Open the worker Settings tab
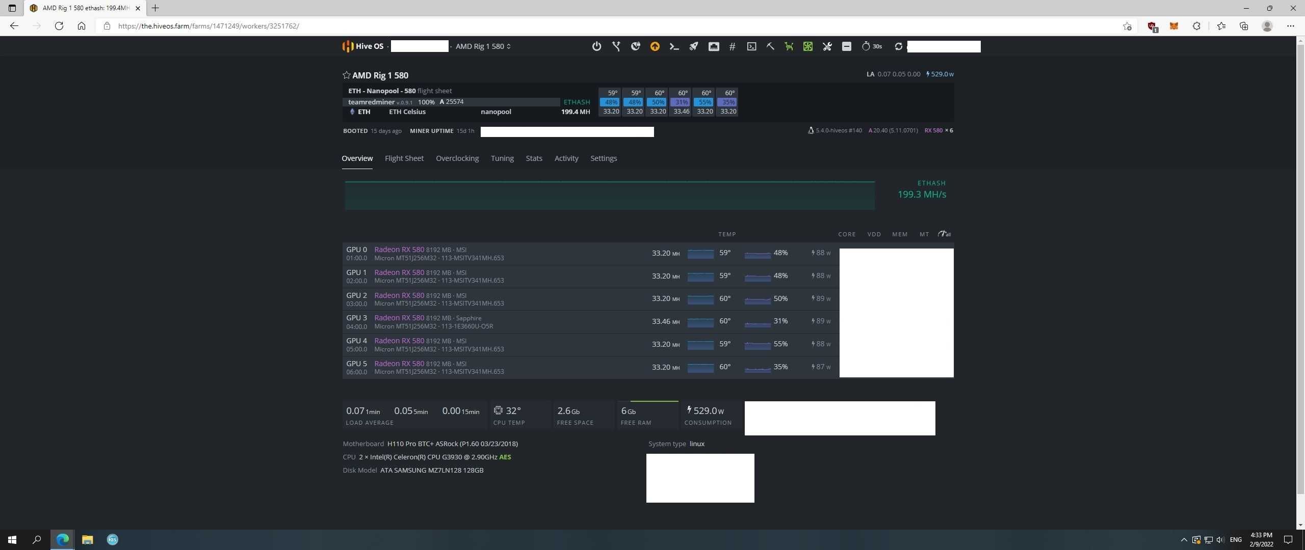Screen dimensions: 1305x550 tap(603, 158)
